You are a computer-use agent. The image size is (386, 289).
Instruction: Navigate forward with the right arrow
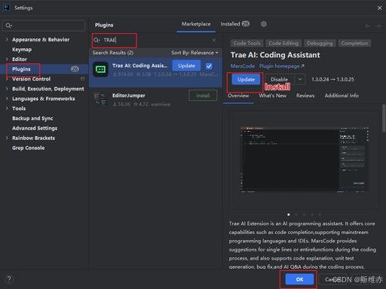(x=378, y=26)
